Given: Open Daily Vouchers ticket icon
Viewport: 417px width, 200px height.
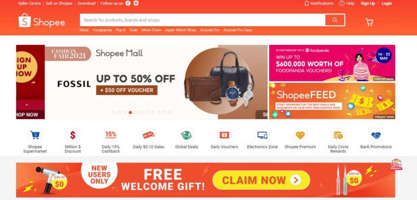Looking at the screenshot, I should (x=224, y=135).
